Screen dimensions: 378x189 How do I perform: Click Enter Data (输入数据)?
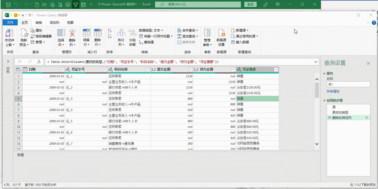(x=240, y=42)
